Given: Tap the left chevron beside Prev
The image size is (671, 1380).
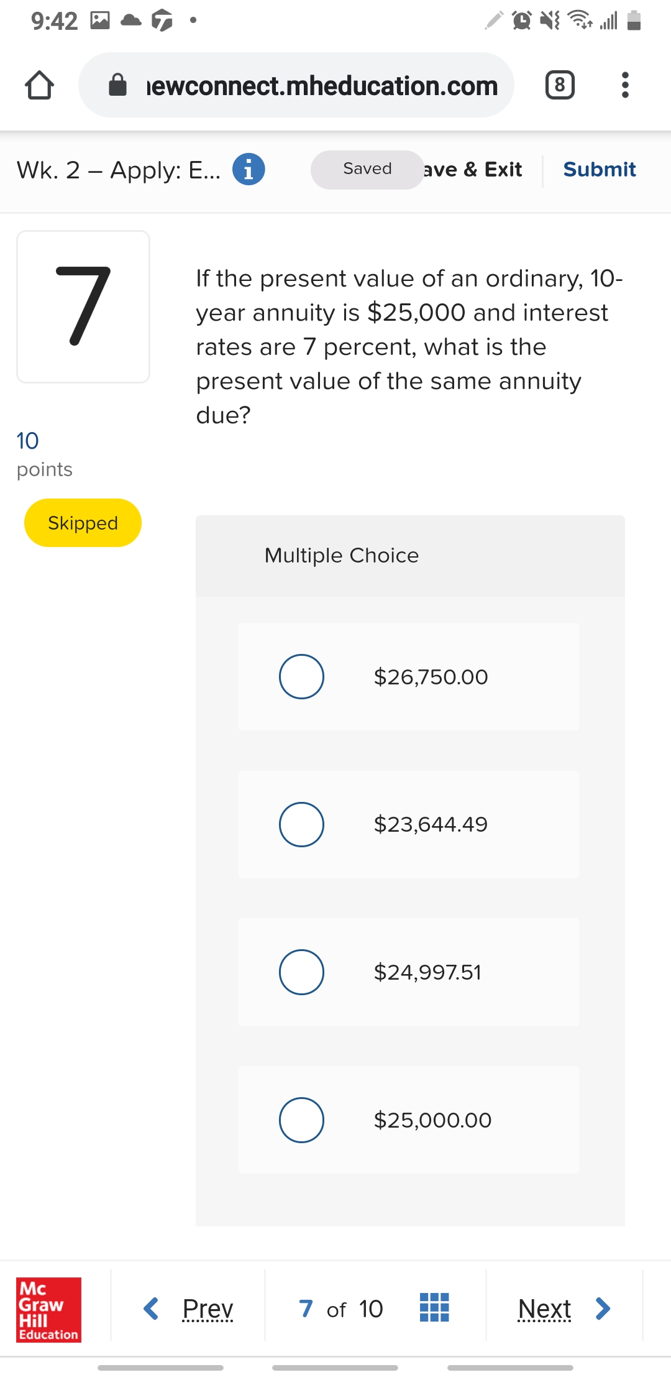Looking at the screenshot, I should 151,1309.
